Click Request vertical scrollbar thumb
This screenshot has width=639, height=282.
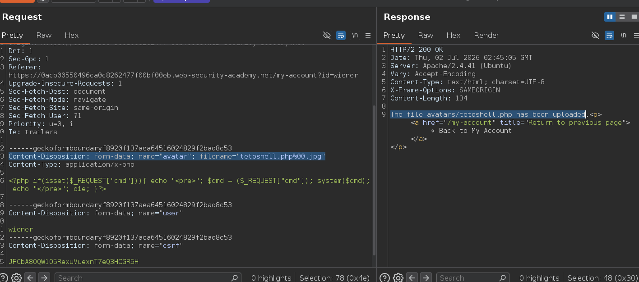[x=374, y=180]
